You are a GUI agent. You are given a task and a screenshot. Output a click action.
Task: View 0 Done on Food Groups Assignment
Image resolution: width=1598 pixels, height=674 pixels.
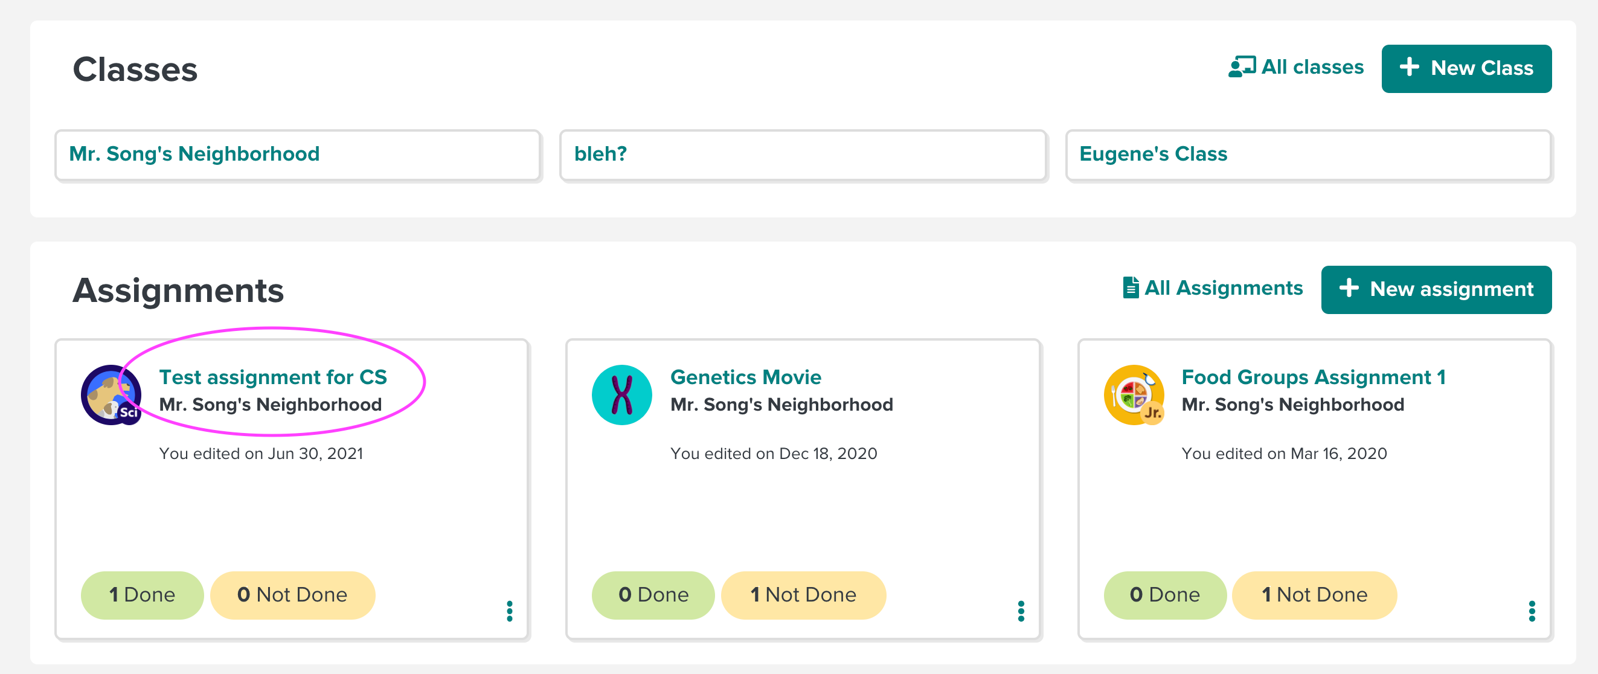(x=1164, y=594)
